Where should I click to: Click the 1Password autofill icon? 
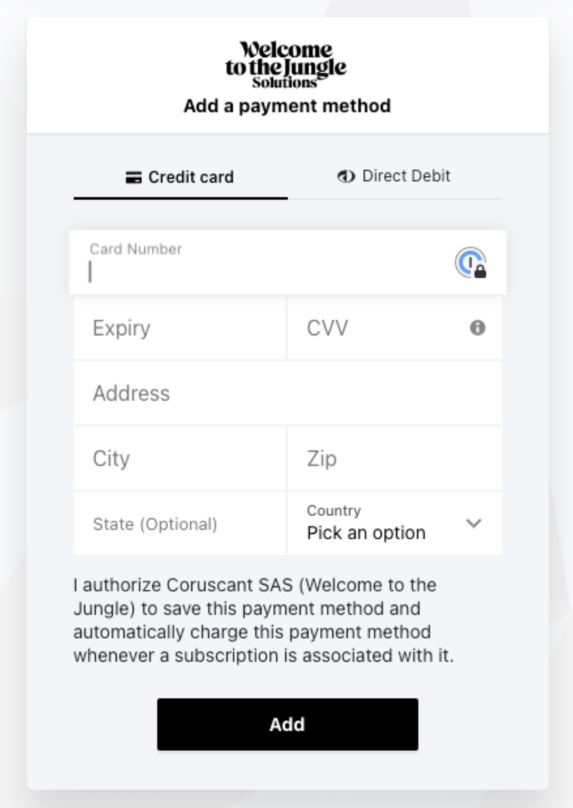click(471, 263)
